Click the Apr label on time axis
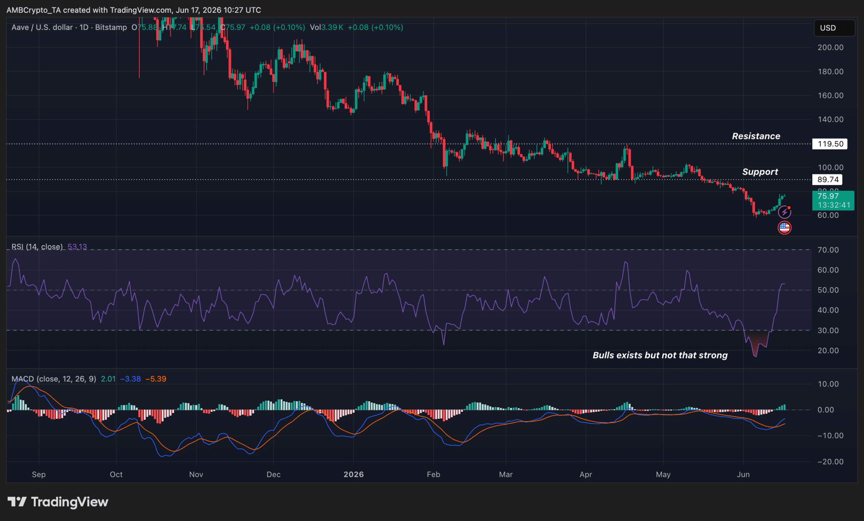The height and width of the screenshot is (521, 864). pyautogui.click(x=586, y=474)
